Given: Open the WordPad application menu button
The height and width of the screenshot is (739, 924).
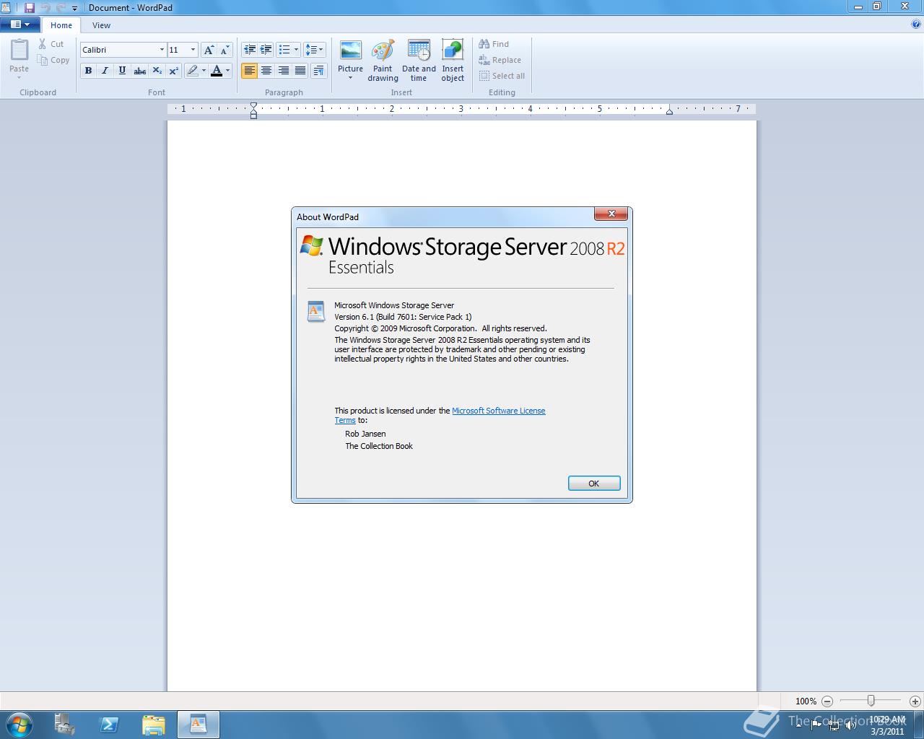Looking at the screenshot, I should click(20, 25).
